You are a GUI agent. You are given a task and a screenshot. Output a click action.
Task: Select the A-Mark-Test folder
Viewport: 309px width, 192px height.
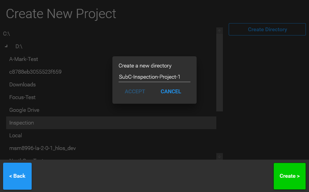point(24,59)
